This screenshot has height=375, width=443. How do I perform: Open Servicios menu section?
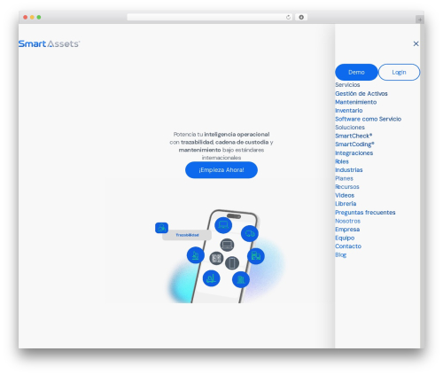pyautogui.click(x=347, y=85)
